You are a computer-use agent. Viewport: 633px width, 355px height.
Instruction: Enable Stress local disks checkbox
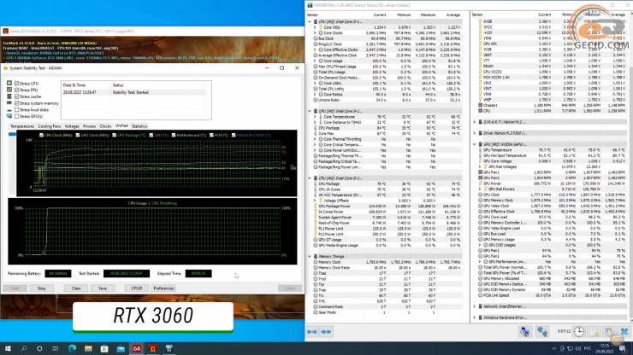(17, 109)
